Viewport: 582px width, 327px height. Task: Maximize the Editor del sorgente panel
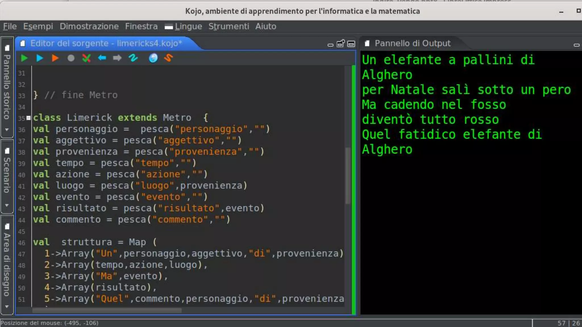351,44
